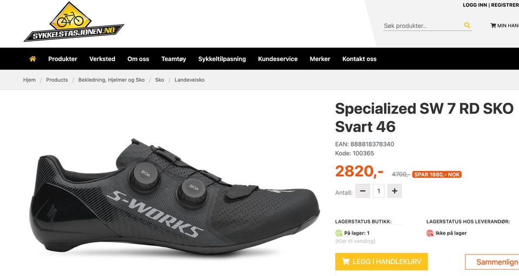
Task: Click the Antall quantity input field
Action: (x=378, y=191)
